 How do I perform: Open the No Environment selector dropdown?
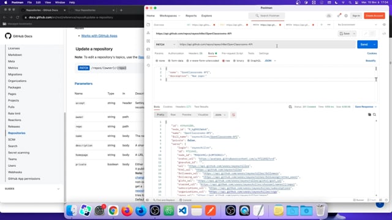[x=357, y=24]
